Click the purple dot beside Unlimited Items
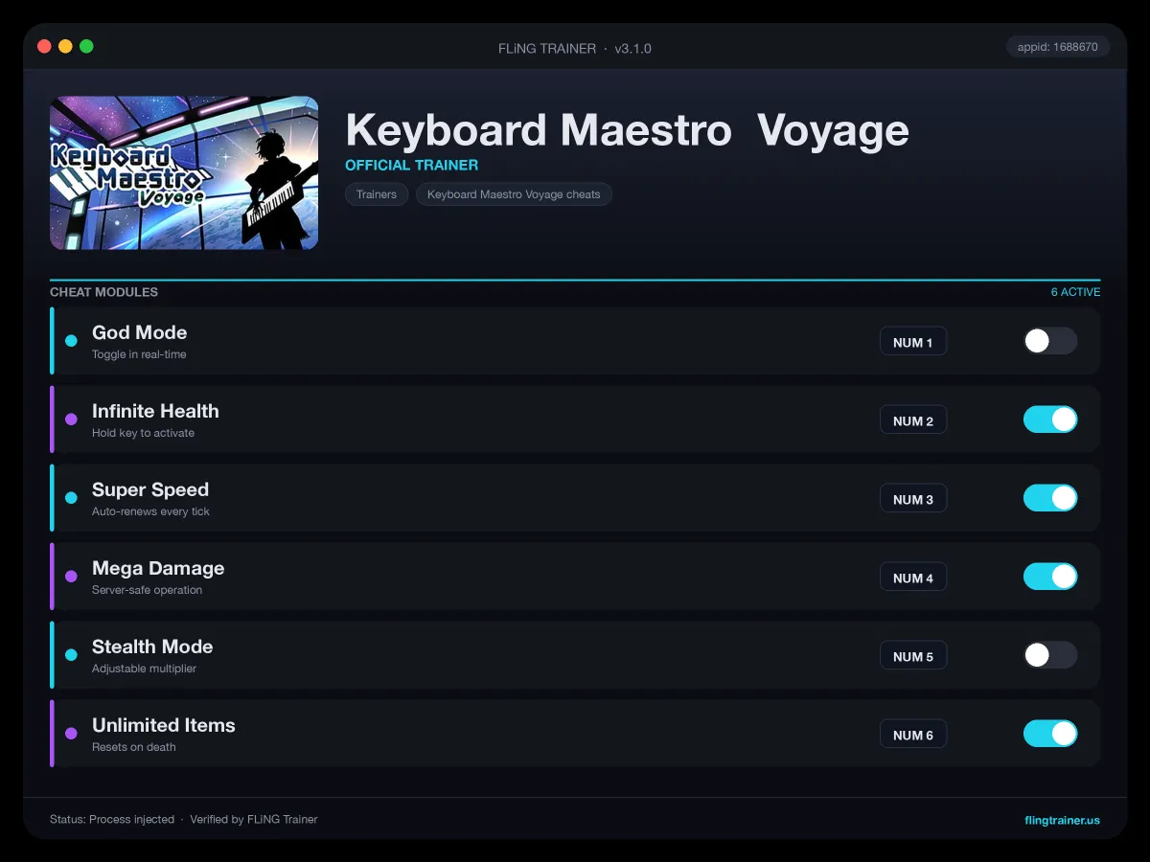Screen dimensions: 1150x862 point(71,734)
